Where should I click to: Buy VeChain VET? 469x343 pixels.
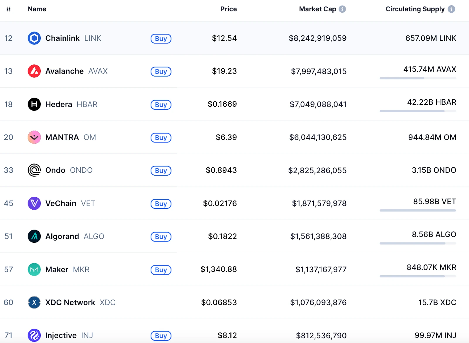(161, 203)
